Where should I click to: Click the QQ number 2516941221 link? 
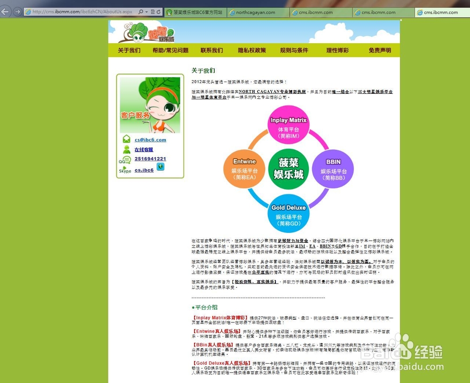coord(150,159)
